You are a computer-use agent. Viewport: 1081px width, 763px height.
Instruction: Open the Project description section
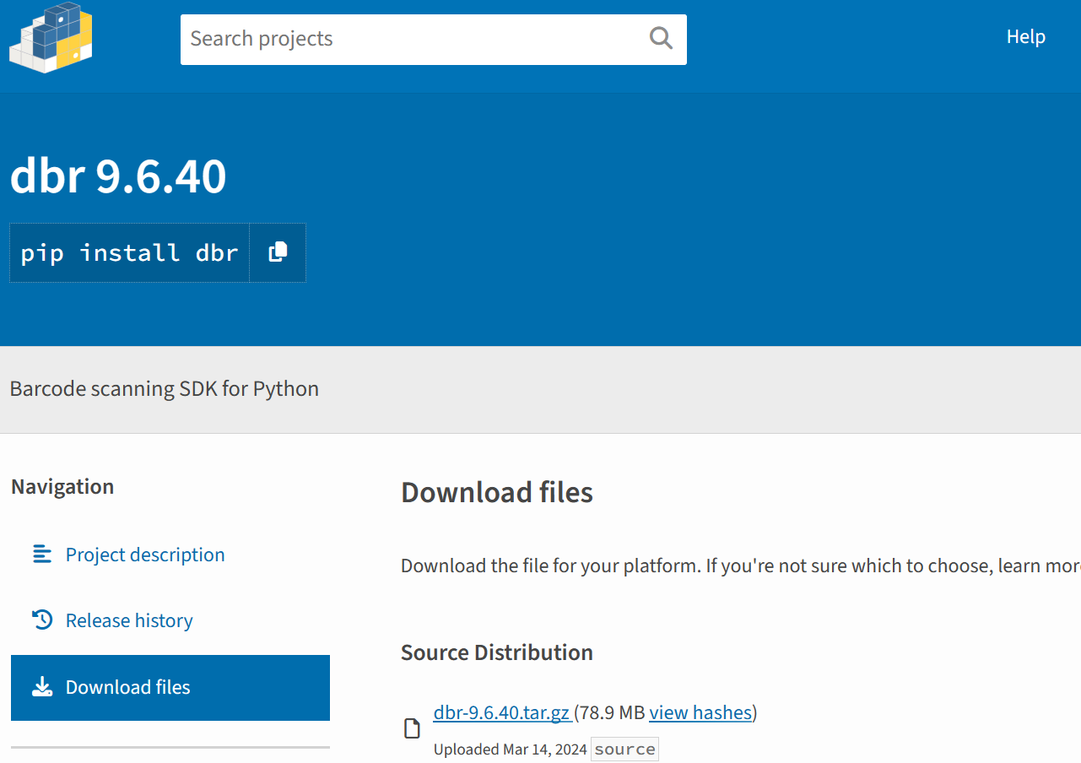(x=145, y=555)
